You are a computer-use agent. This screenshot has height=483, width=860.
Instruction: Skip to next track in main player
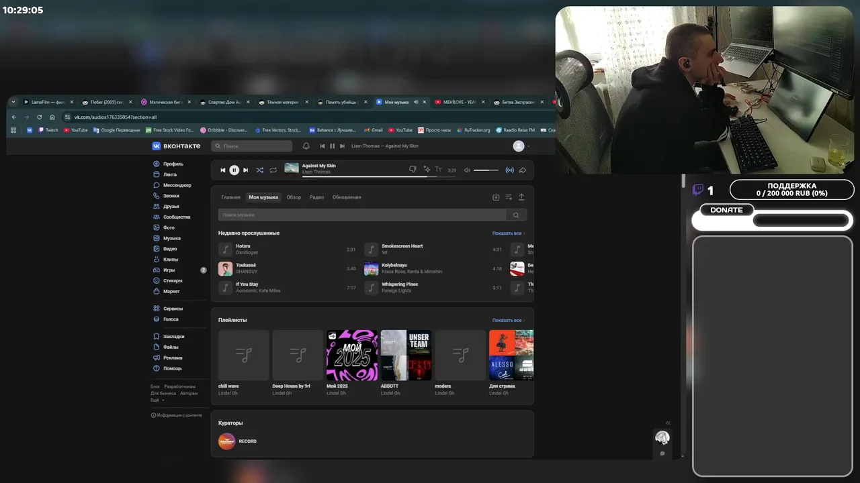(245, 170)
